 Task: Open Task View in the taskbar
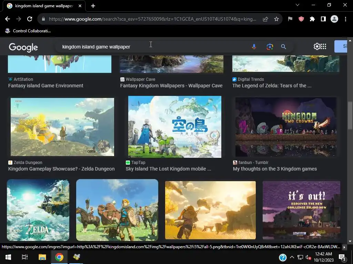click(x=25, y=257)
